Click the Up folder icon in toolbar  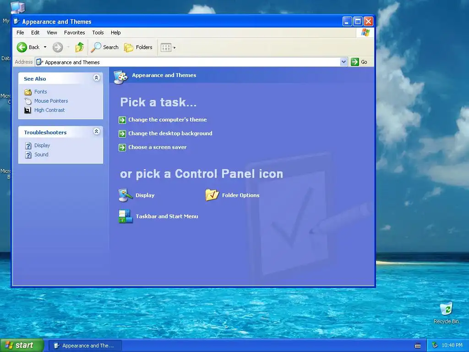(x=80, y=47)
